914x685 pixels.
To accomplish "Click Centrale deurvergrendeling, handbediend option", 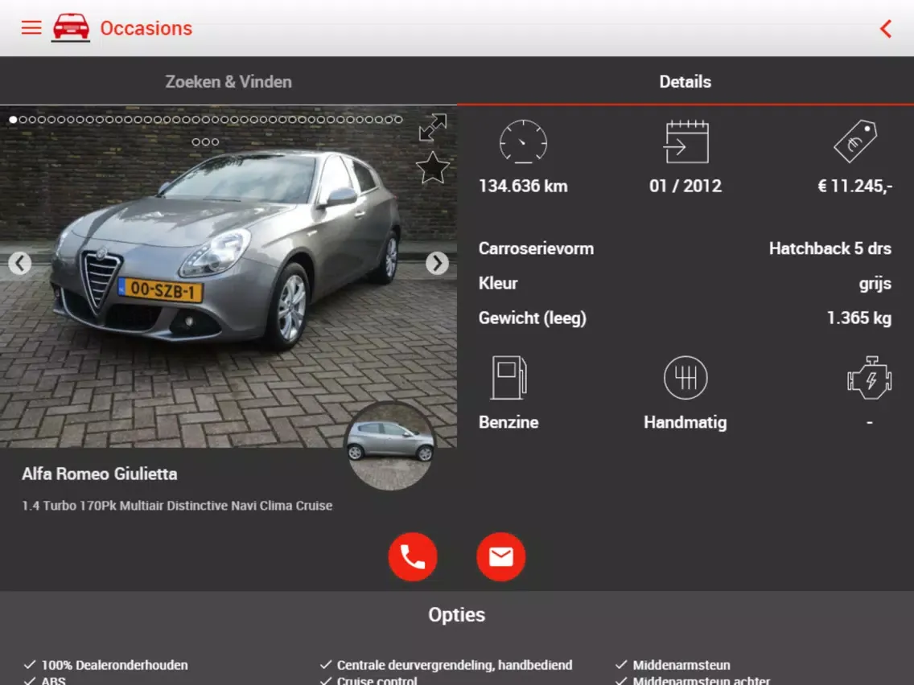I will pos(455,665).
